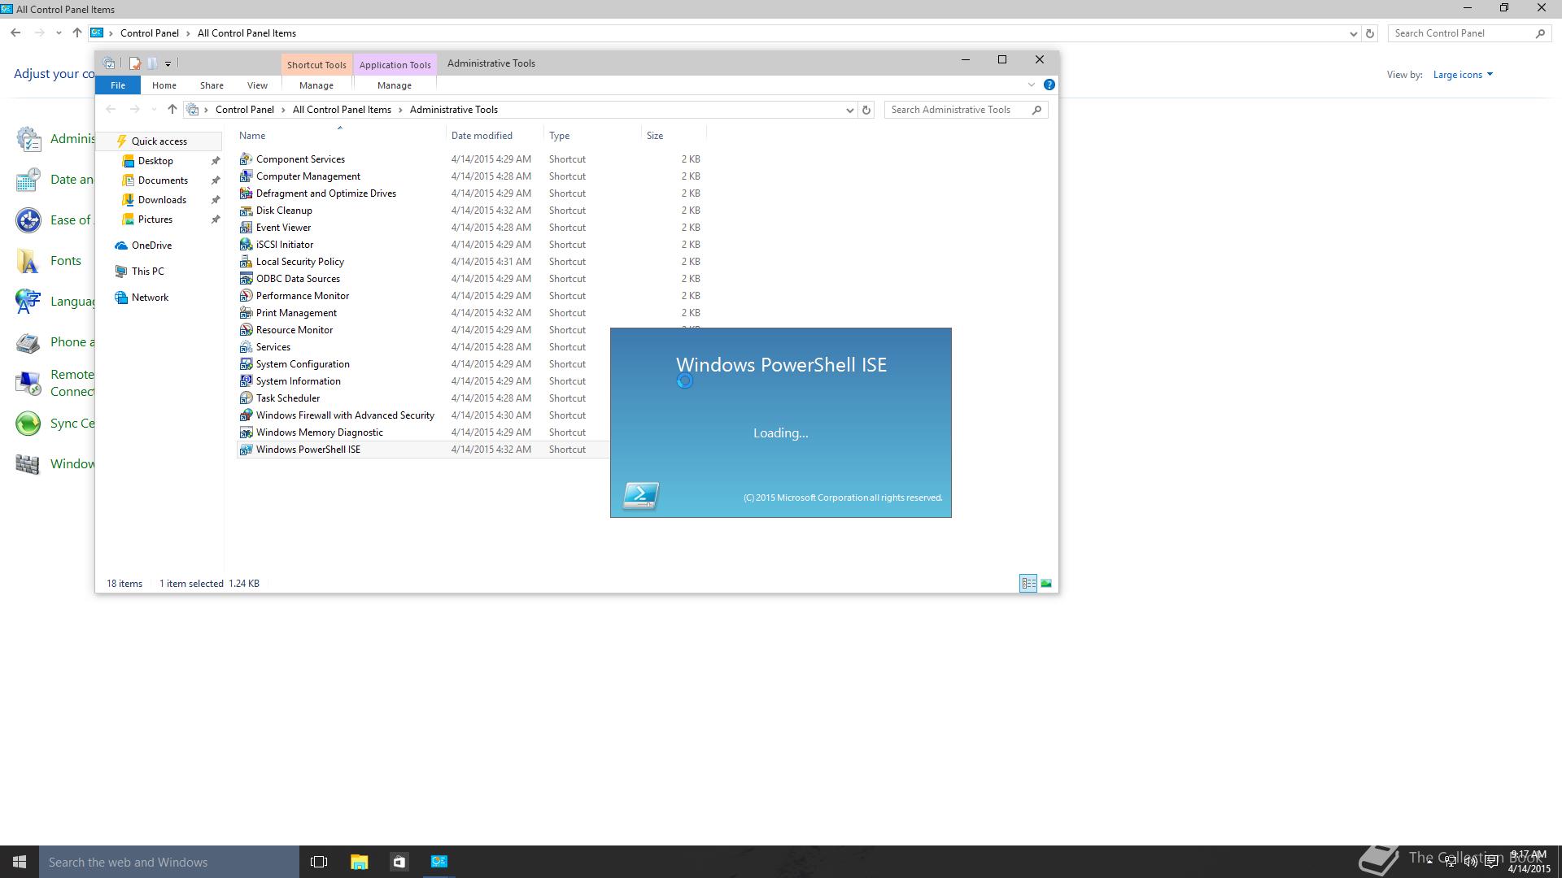Select the Task Scheduler icon

tap(246, 398)
